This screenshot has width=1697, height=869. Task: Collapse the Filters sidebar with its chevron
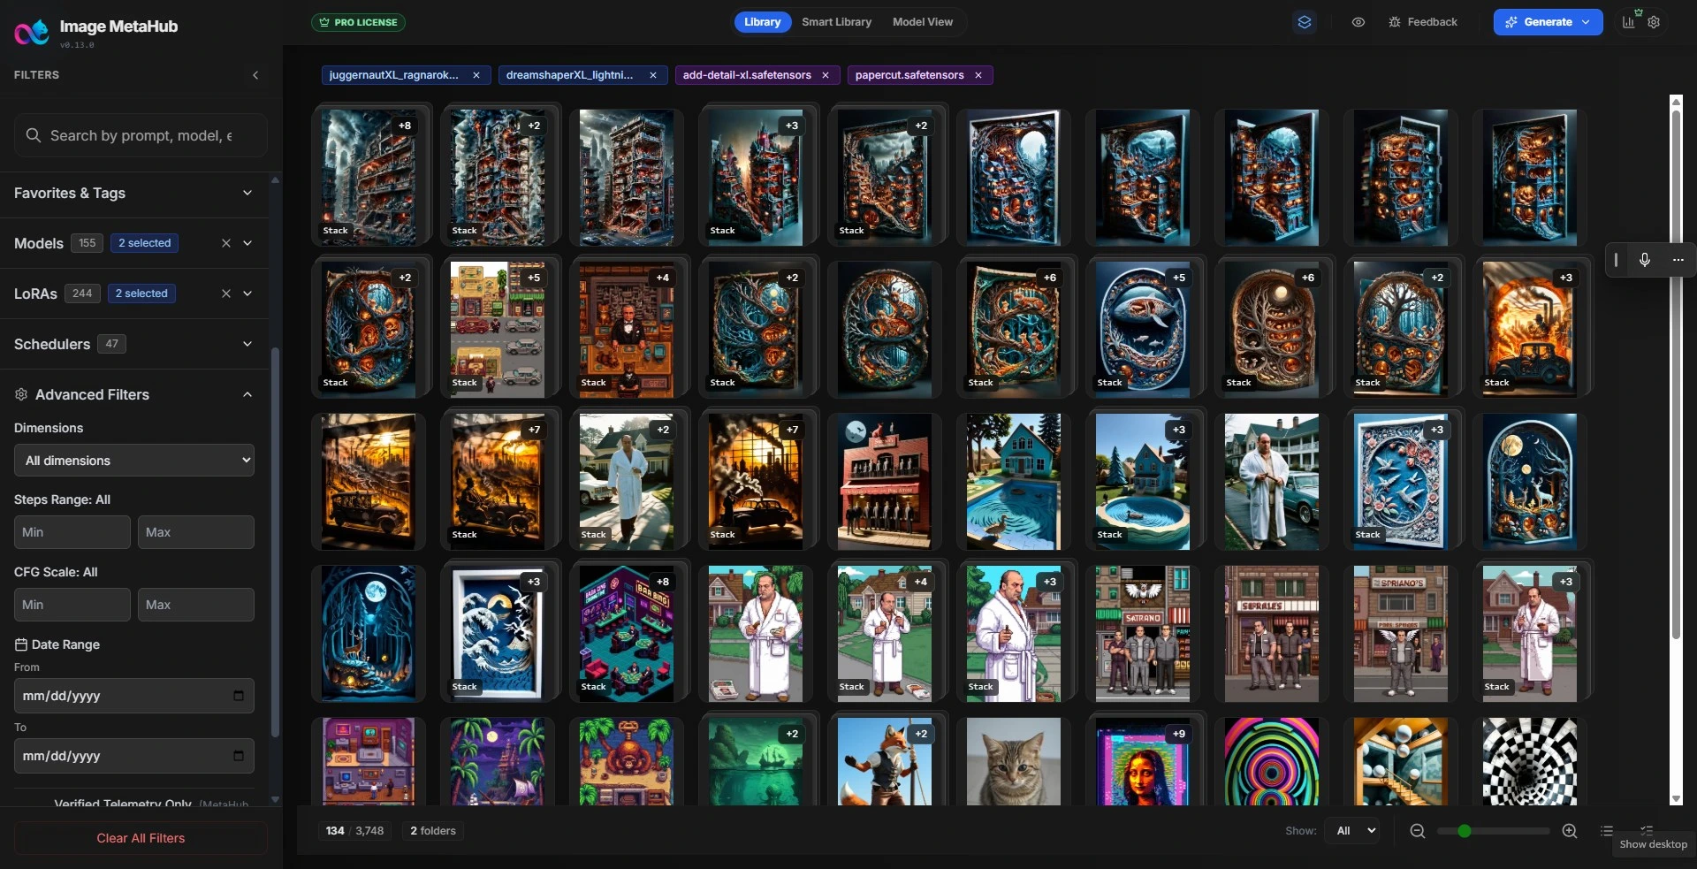pos(255,75)
